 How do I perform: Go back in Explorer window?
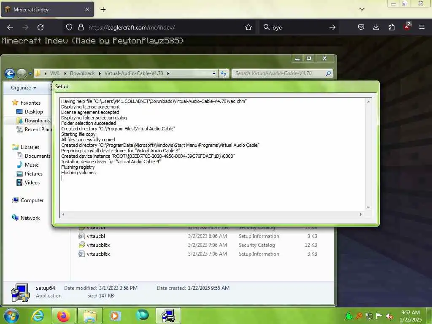tap(10, 73)
